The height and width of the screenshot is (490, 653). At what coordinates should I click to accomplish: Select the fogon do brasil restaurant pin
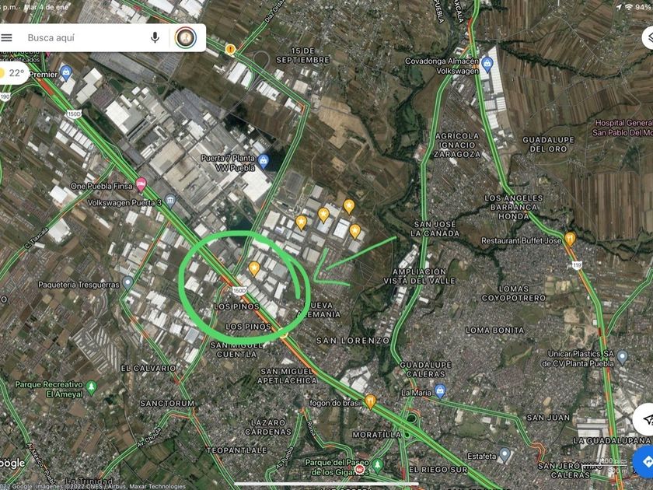click(370, 401)
